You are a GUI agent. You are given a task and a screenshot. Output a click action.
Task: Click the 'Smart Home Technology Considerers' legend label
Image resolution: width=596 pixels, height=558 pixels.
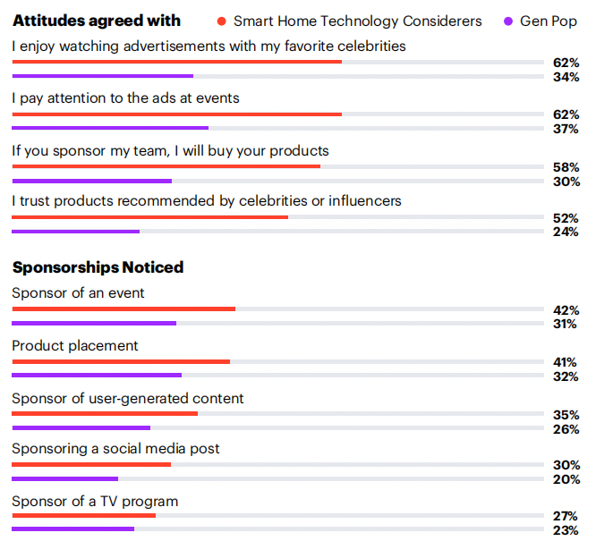(358, 21)
